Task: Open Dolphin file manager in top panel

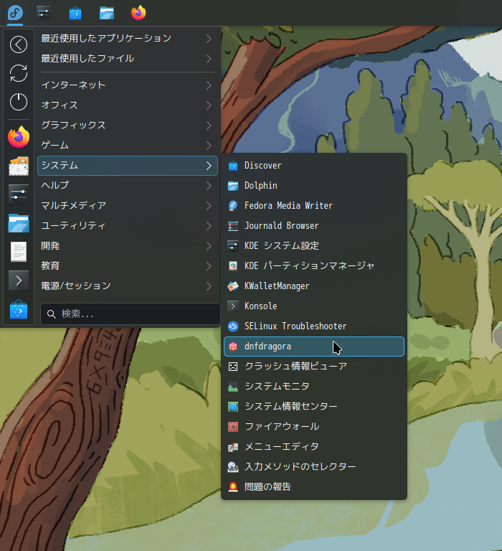Action: tap(107, 13)
